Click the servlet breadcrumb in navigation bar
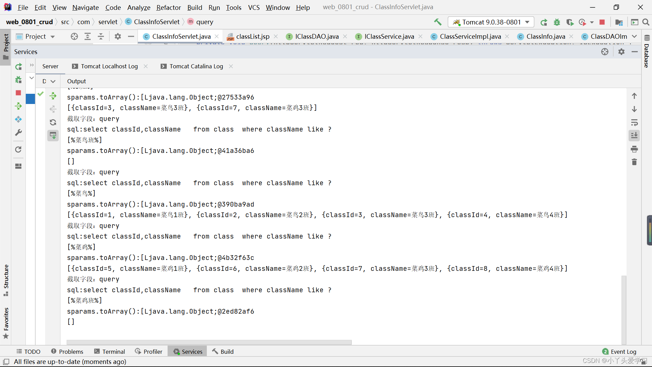The image size is (652, 367). 108,22
